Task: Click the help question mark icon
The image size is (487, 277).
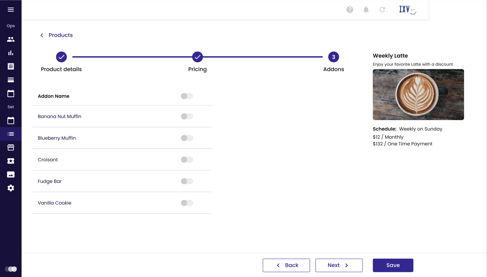Action: point(350,10)
